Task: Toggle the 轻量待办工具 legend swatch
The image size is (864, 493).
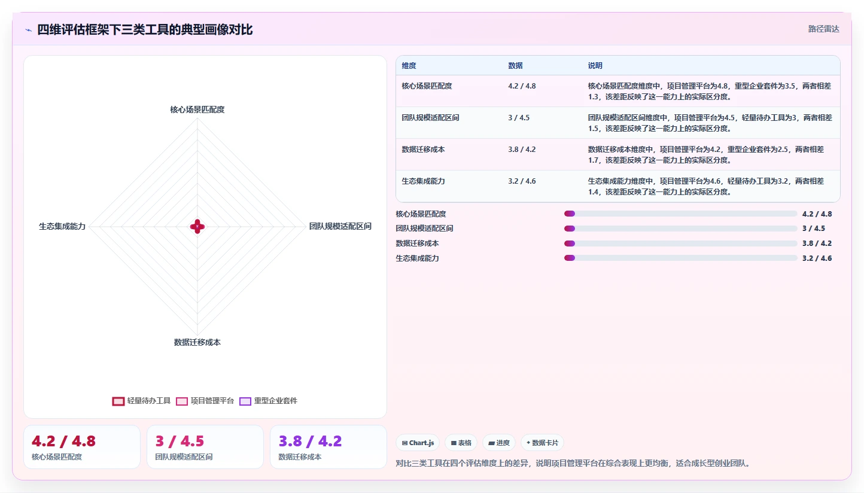Action: click(x=118, y=401)
